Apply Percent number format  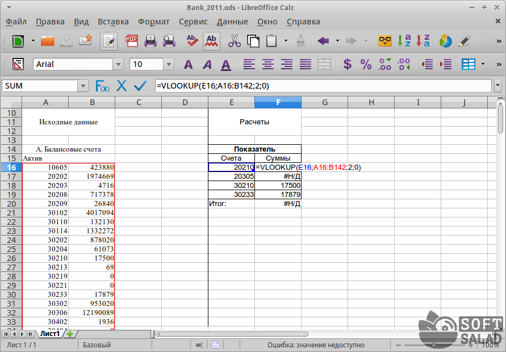[x=366, y=64]
